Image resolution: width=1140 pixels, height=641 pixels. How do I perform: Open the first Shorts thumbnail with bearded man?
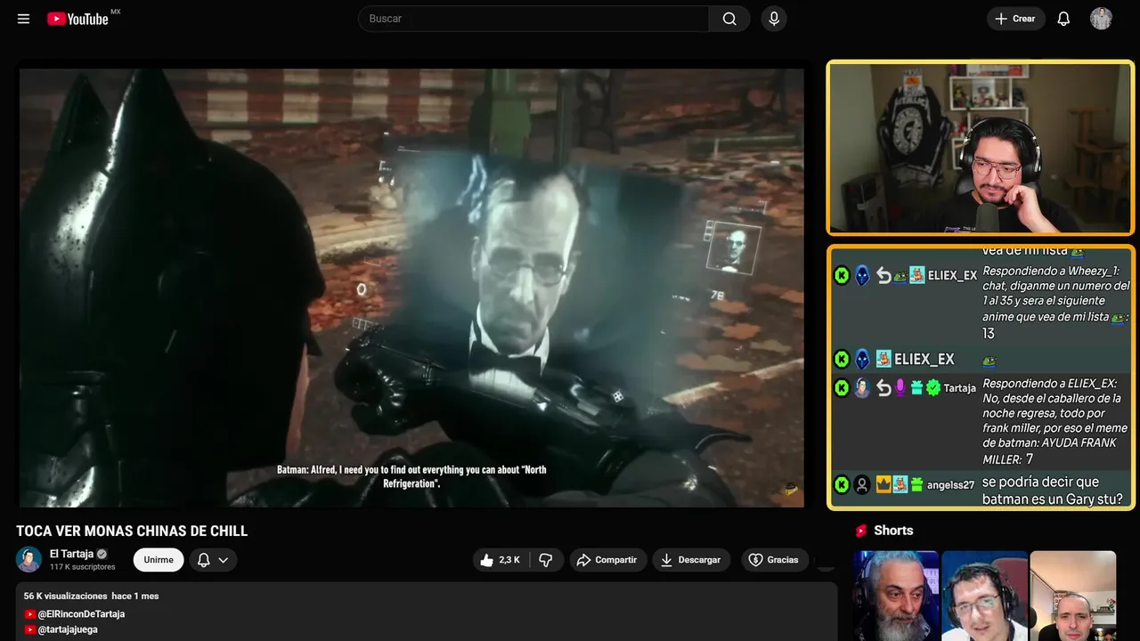click(x=896, y=596)
